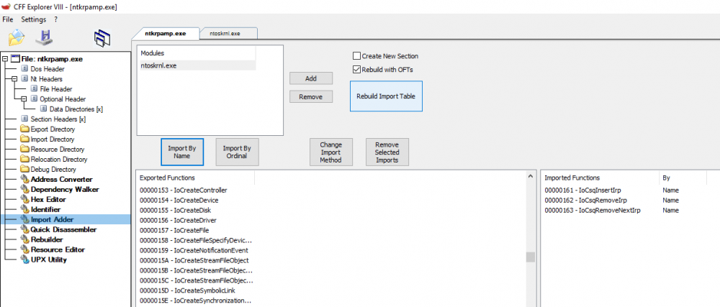
Task: Select the Export Directory tree item
Action: click(52, 129)
